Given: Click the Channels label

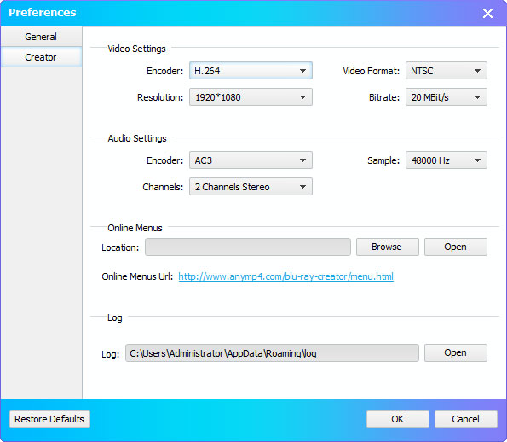Looking at the screenshot, I should (x=163, y=187).
